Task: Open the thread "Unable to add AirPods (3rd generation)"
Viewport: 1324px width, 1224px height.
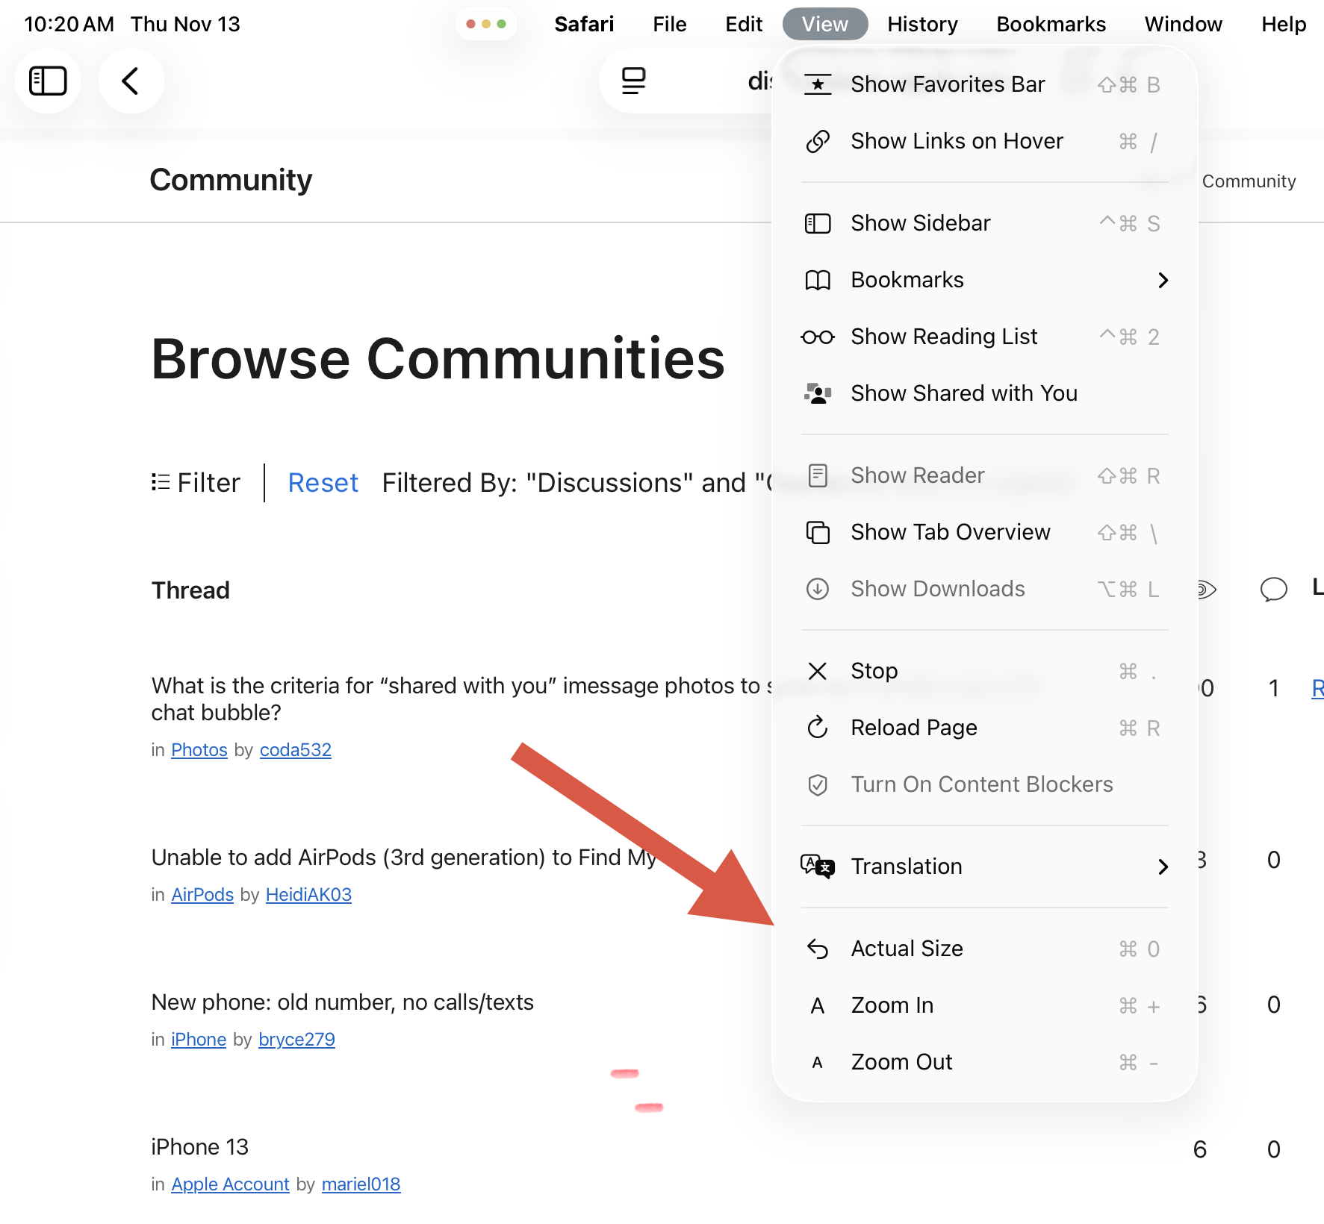Action: (x=404, y=858)
